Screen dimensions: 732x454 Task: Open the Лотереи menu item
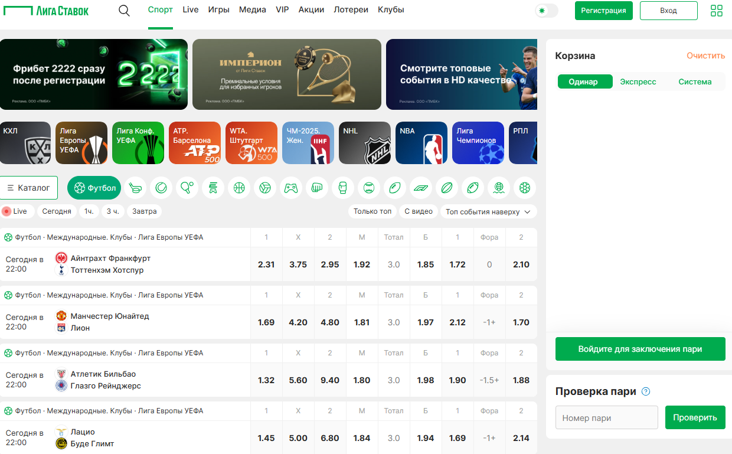point(351,10)
